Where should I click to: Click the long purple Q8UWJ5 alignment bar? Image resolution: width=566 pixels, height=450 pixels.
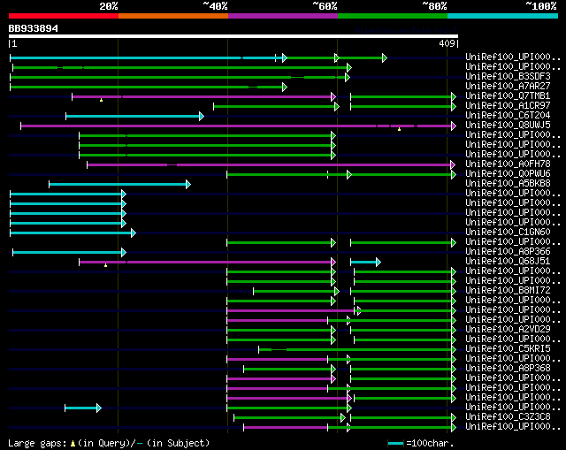coord(238,126)
